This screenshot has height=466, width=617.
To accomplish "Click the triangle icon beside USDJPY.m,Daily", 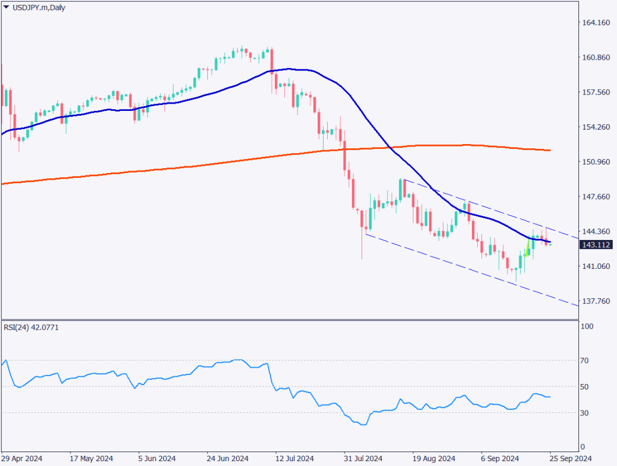I will [x=6, y=7].
